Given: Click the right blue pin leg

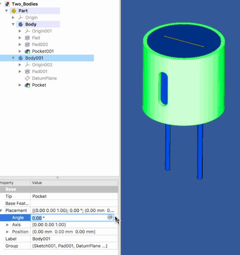Looking at the screenshot, I should [200, 151].
